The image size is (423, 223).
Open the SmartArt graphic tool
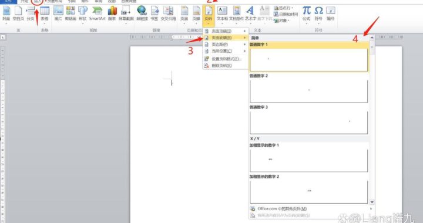97,13
